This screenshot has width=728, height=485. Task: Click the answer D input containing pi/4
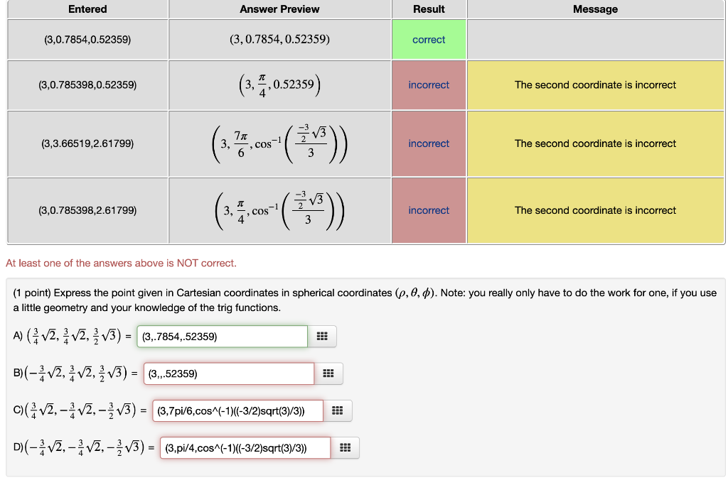point(245,447)
